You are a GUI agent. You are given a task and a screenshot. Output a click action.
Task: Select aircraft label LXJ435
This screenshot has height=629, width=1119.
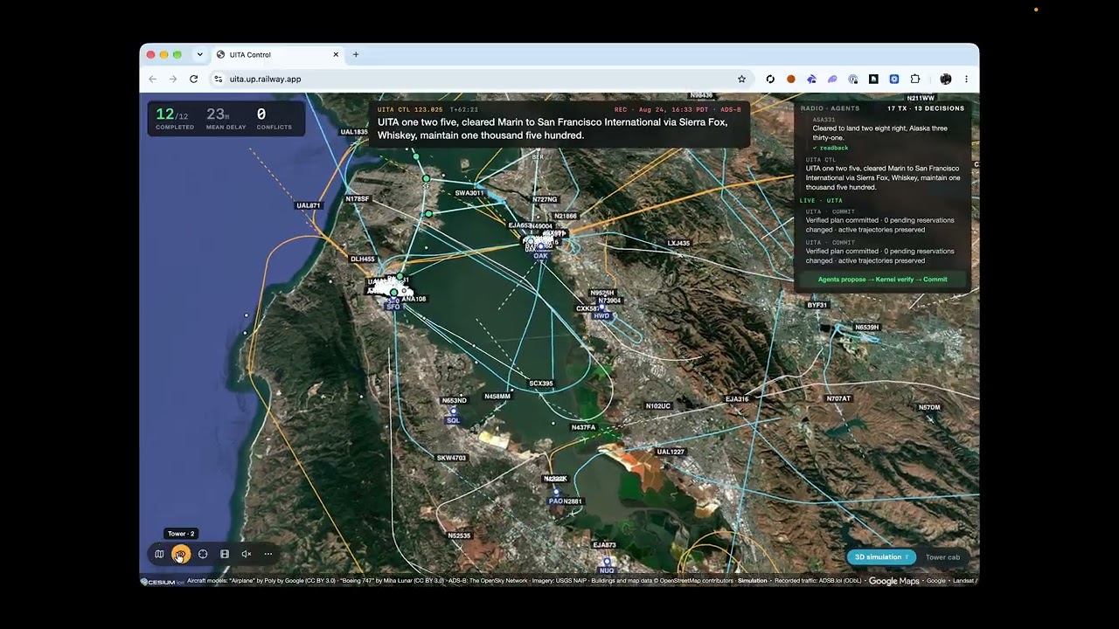coord(678,243)
